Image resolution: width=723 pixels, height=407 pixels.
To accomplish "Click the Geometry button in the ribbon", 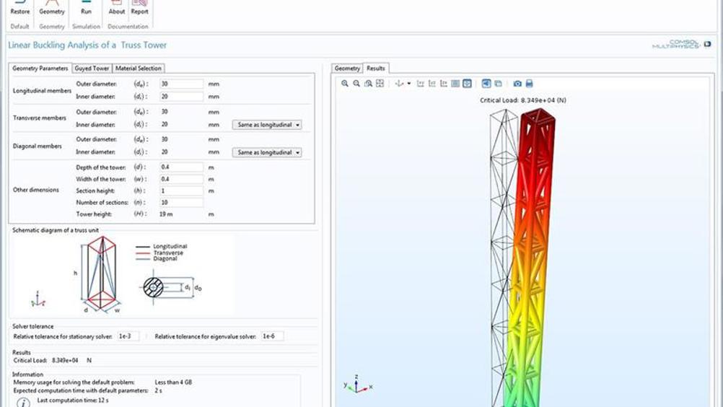I will coord(52,8).
